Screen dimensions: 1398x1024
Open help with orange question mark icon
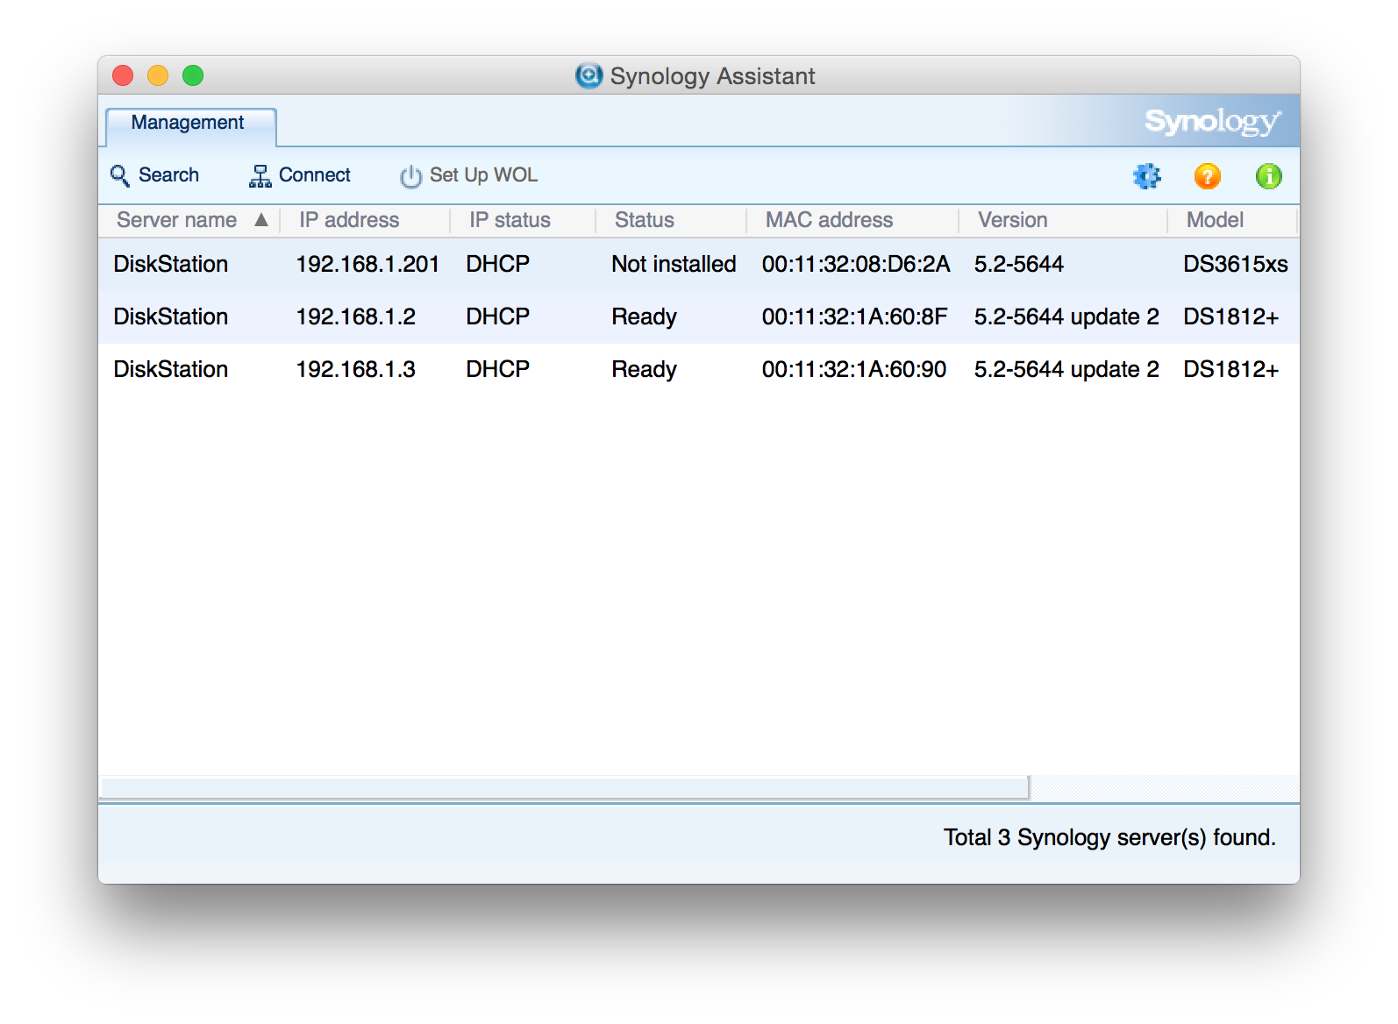[x=1208, y=176]
